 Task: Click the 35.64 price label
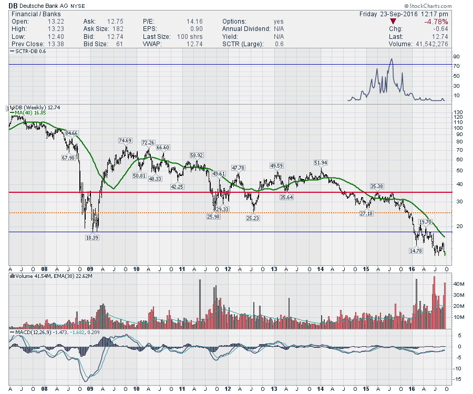click(286, 198)
